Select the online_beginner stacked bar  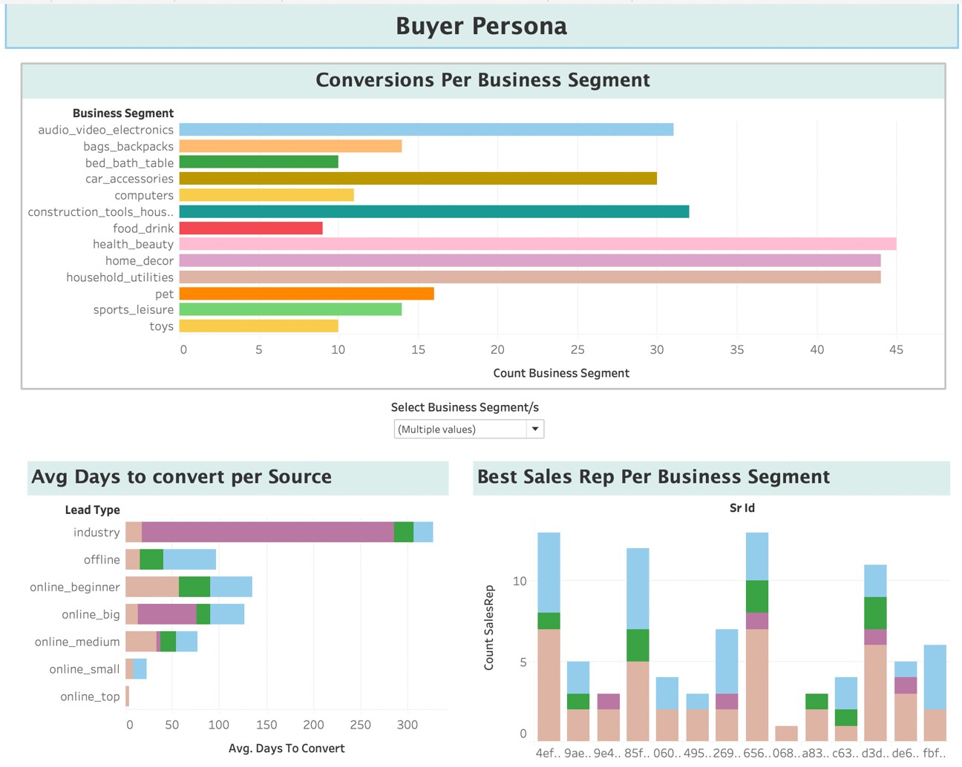189,587
